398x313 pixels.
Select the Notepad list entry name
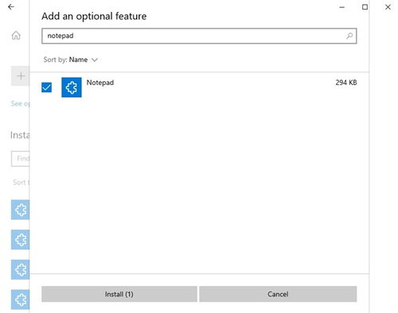(x=100, y=83)
